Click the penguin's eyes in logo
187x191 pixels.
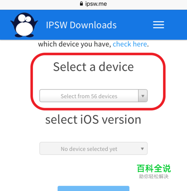[24, 18]
